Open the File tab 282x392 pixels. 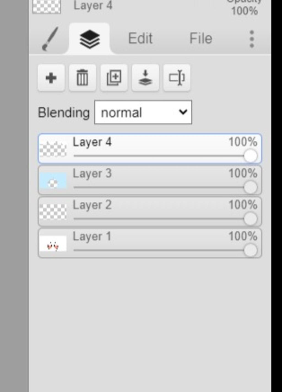(201, 38)
